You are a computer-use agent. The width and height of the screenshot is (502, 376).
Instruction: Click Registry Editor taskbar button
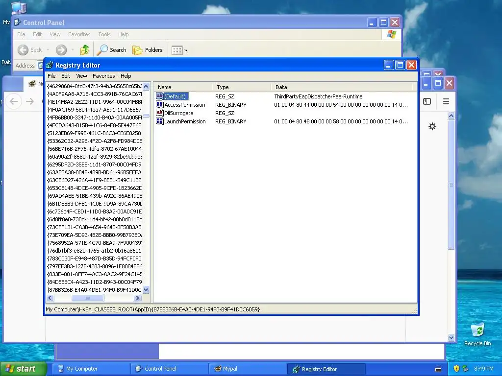326,369
